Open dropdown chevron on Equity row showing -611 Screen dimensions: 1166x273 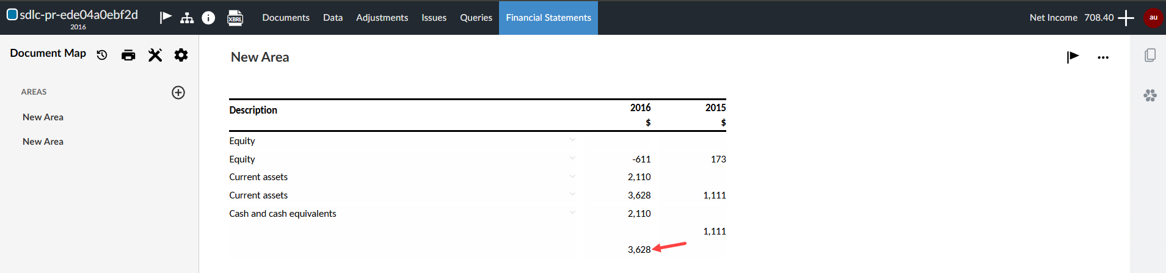tap(572, 158)
